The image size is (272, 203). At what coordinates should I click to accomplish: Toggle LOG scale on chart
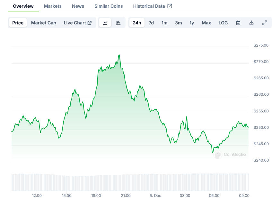point(223,23)
